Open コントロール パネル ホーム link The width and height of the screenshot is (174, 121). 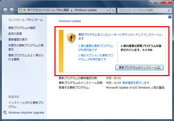(26, 20)
